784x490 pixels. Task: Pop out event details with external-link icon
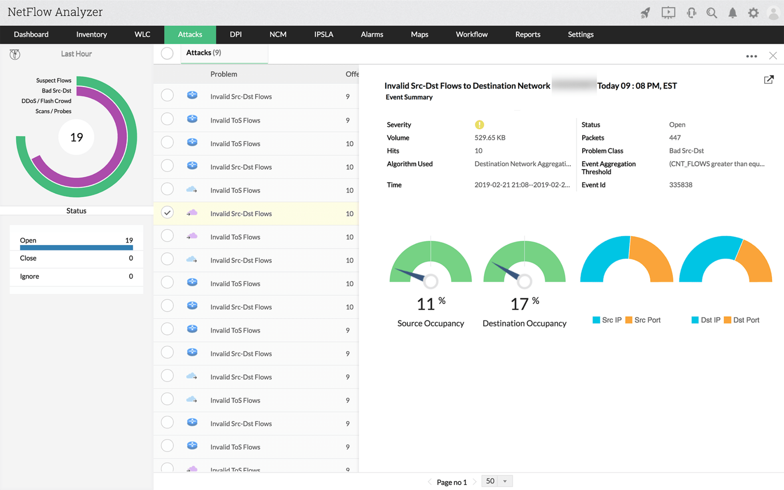coord(768,80)
